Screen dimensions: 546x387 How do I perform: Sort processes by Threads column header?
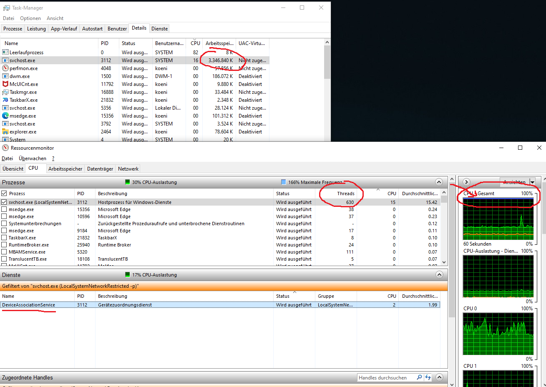click(336, 193)
